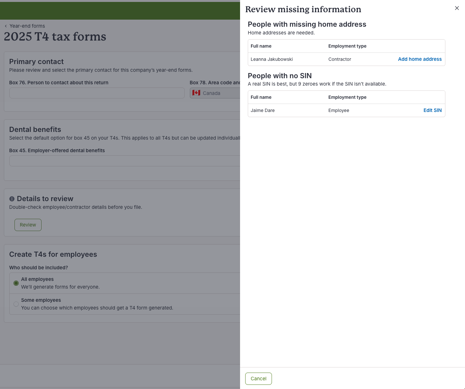Viewport: 465px width, 389px height.
Task: Click Edit SIN for Jaime Dare
Action: coord(432,110)
